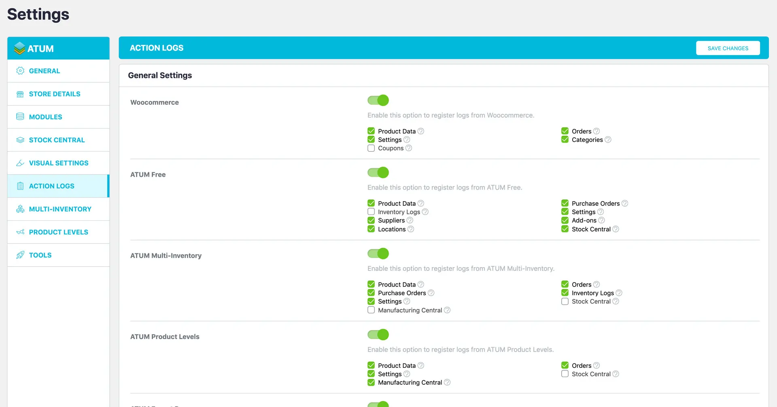The height and width of the screenshot is (407, 777).
Task: Open the General settings tab
Action: pos(58,71)
